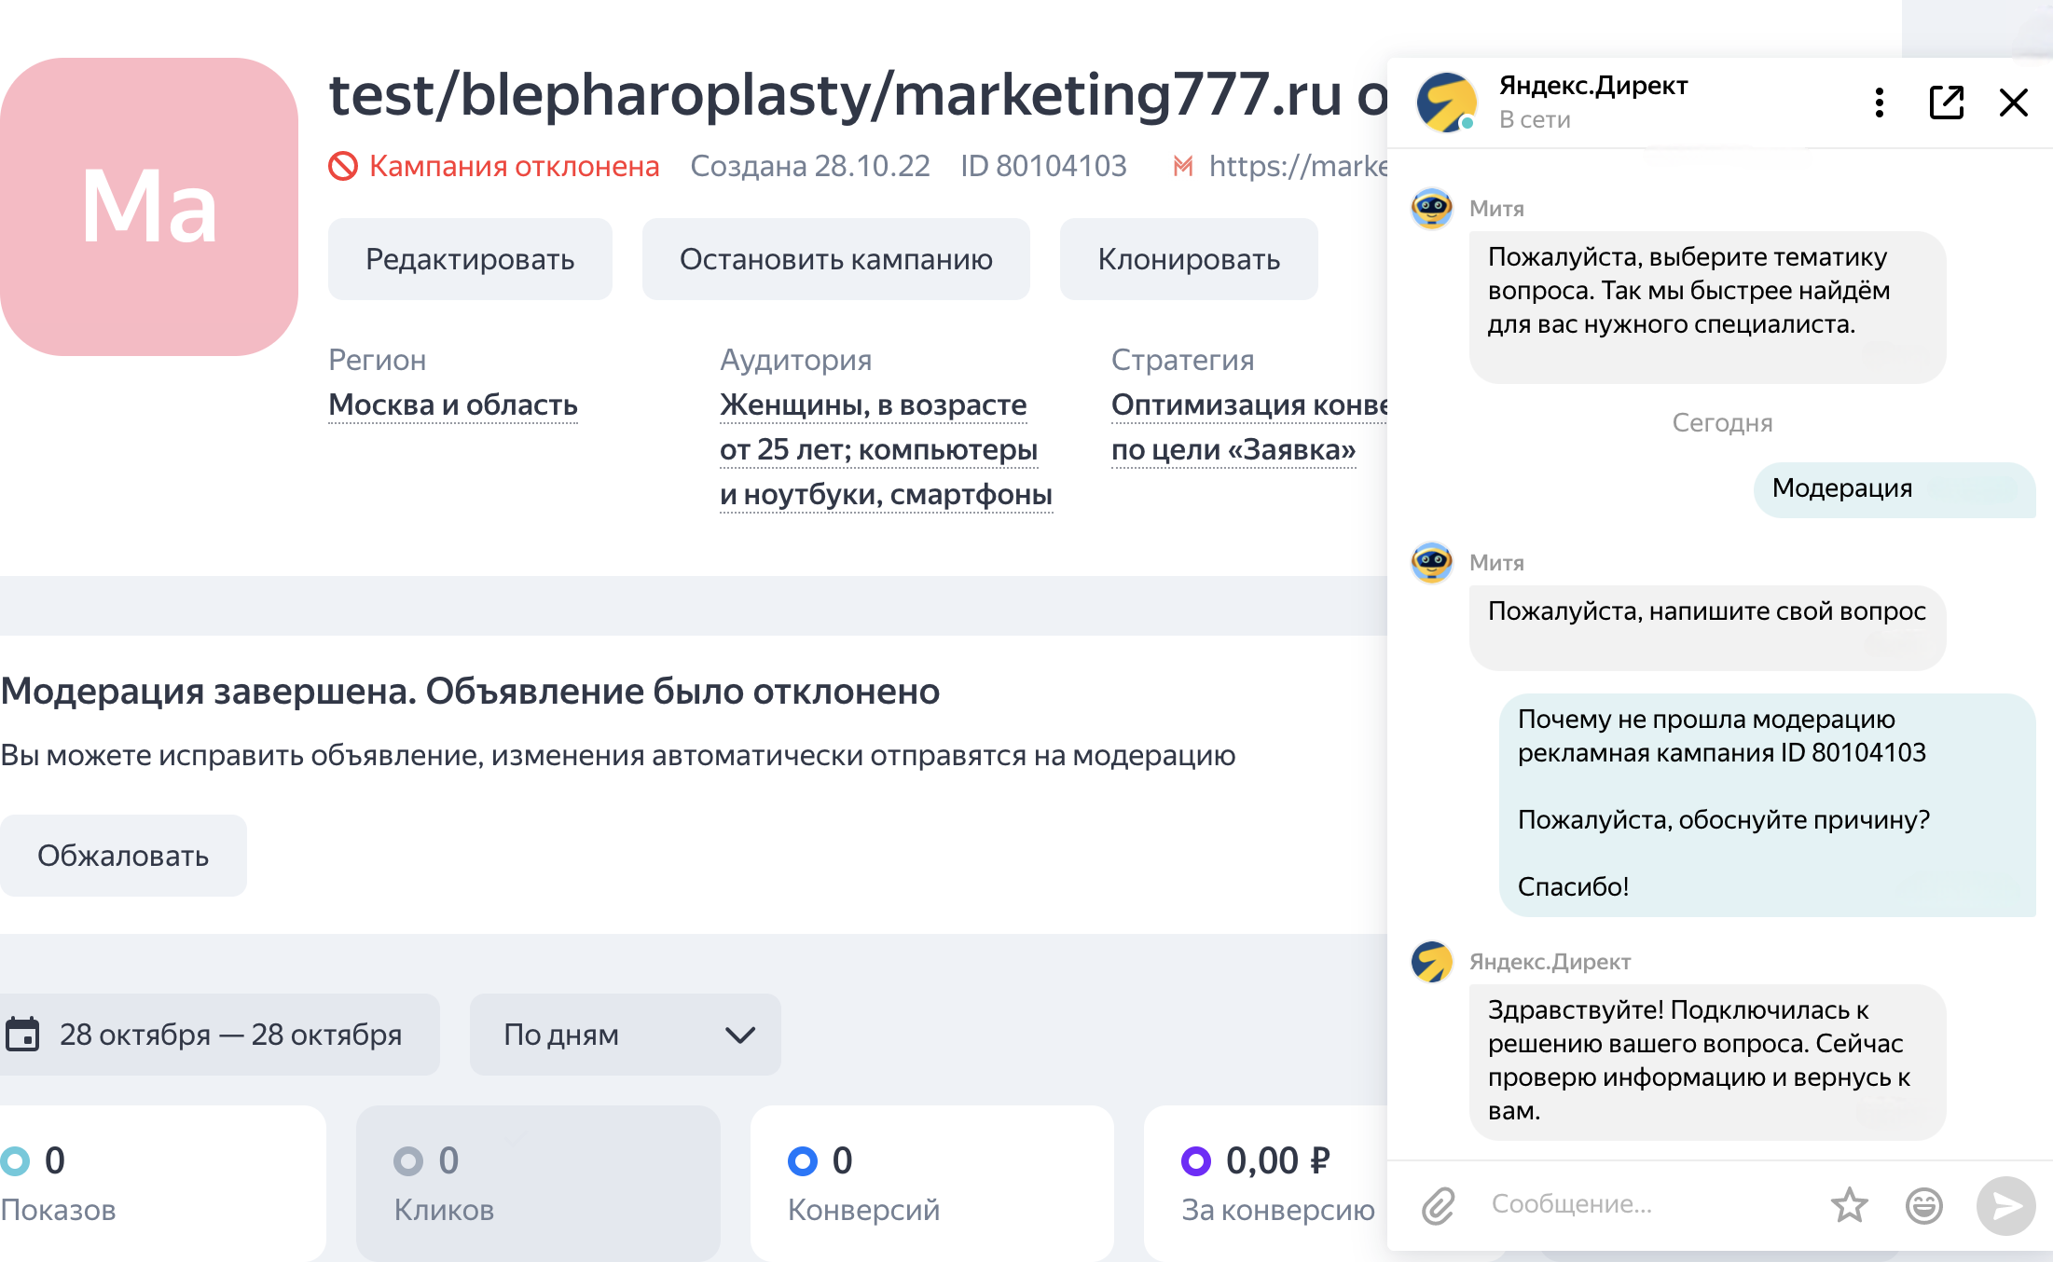Toggle the Кликов metric card
Screen dimensions: 2053x1262
coord(538,1182)
